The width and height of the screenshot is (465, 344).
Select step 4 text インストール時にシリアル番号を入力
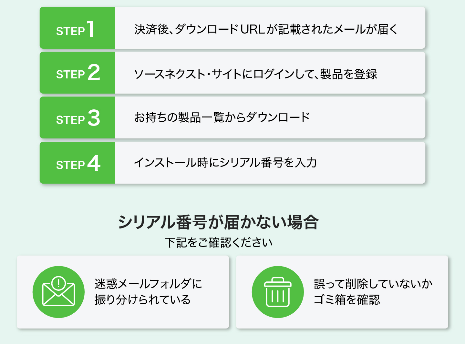[225, 163]
